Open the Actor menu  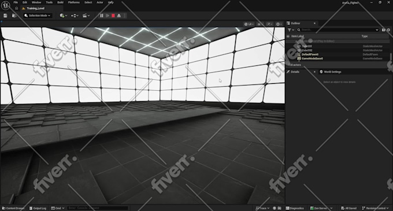(100, 2)
